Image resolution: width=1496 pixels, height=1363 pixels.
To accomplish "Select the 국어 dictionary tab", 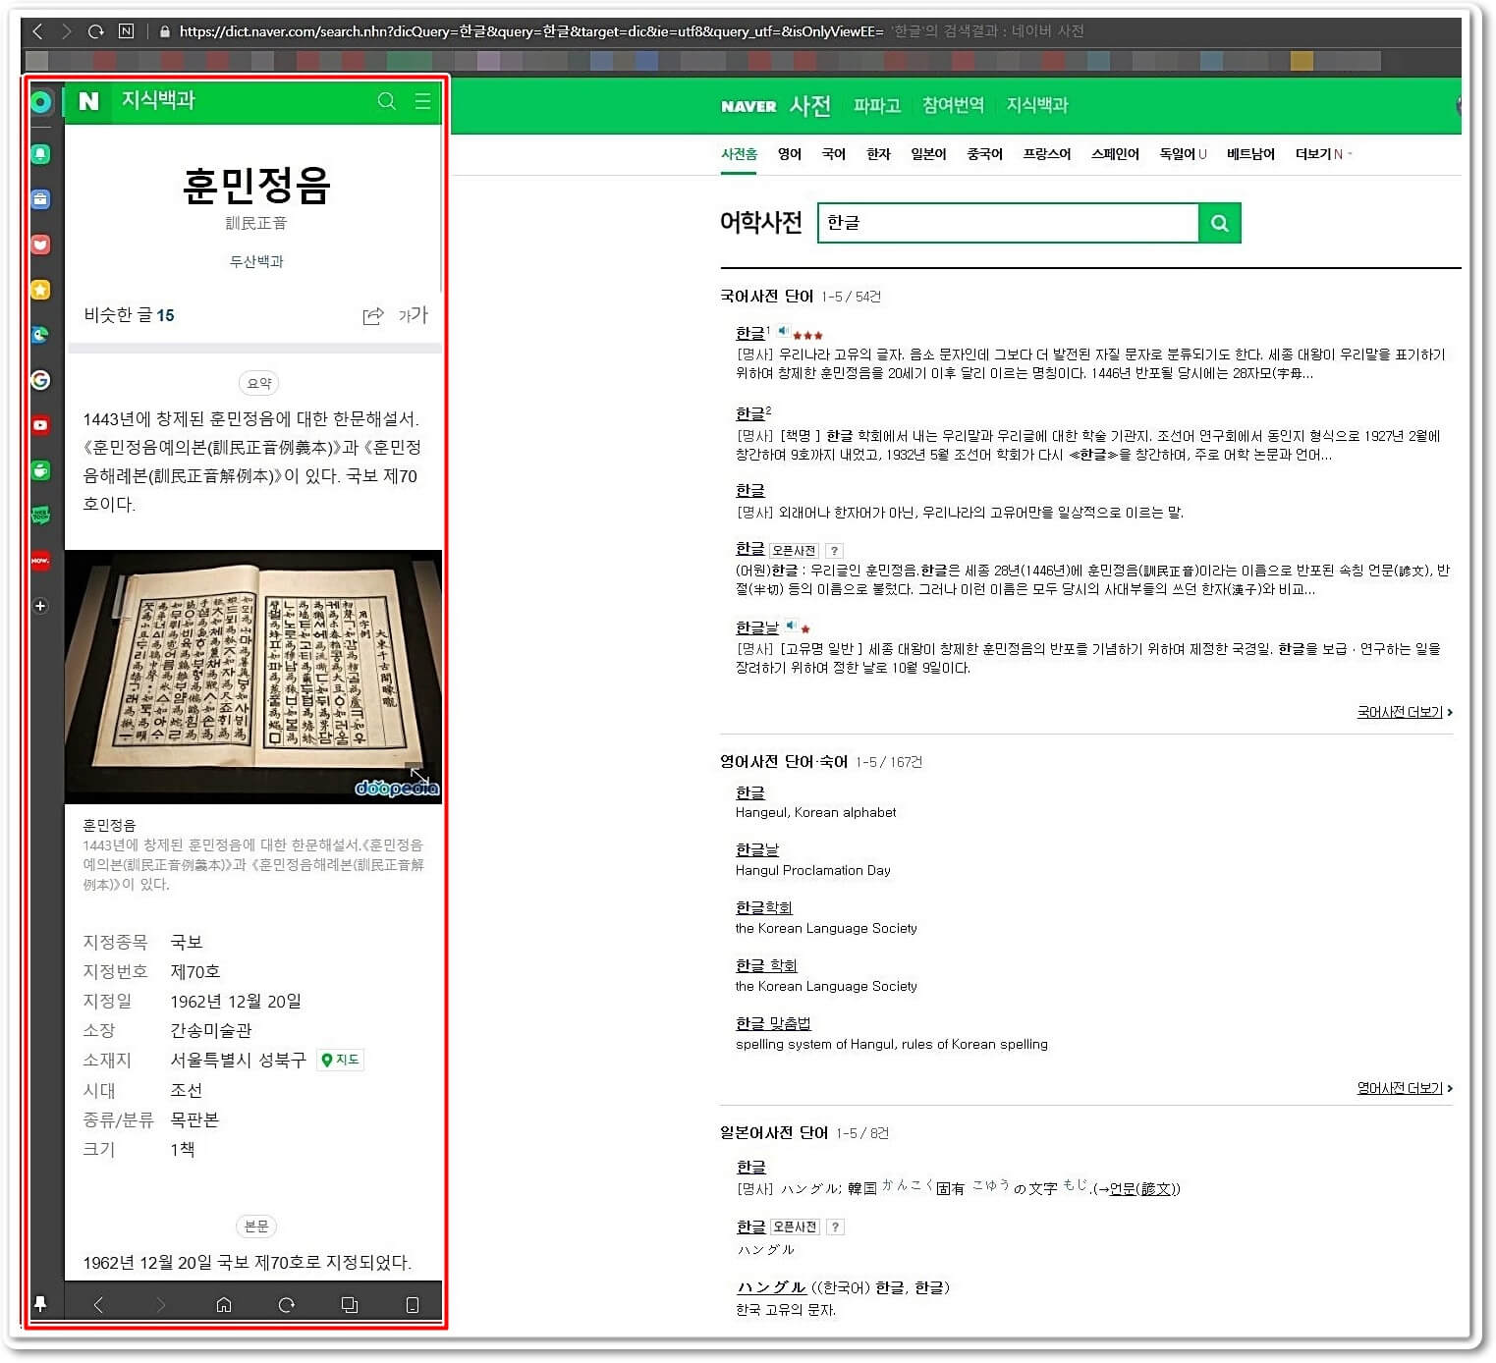I will pos(834,154).
